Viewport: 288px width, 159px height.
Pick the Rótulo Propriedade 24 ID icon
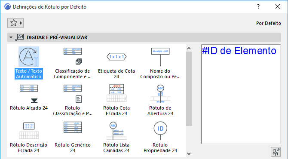[x=160, y=131]
